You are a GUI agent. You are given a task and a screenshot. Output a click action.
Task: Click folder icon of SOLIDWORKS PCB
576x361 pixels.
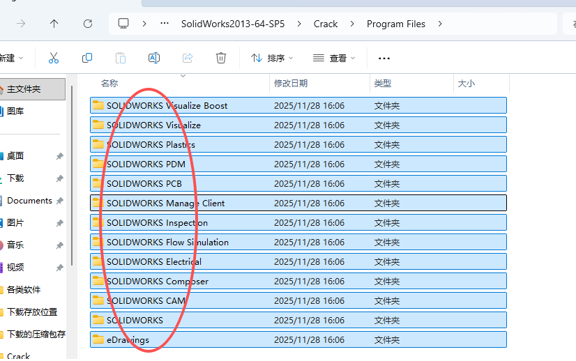[x=98, y=183]
